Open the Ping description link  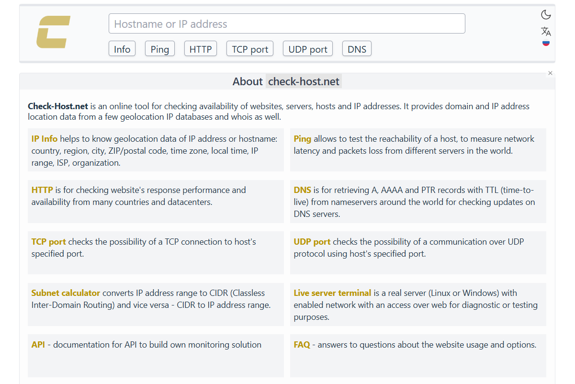tap(303, 139)
